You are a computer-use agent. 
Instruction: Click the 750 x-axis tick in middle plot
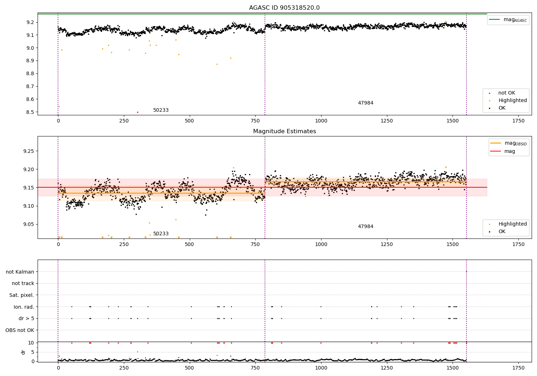pyautogui.click(x=255, y=245)
